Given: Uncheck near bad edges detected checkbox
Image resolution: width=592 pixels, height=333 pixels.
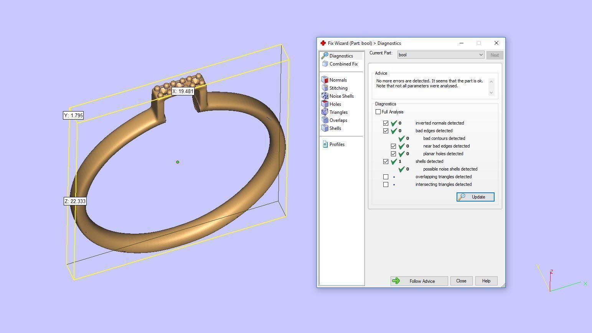Looking at the screenshot, I should (393, 146).
